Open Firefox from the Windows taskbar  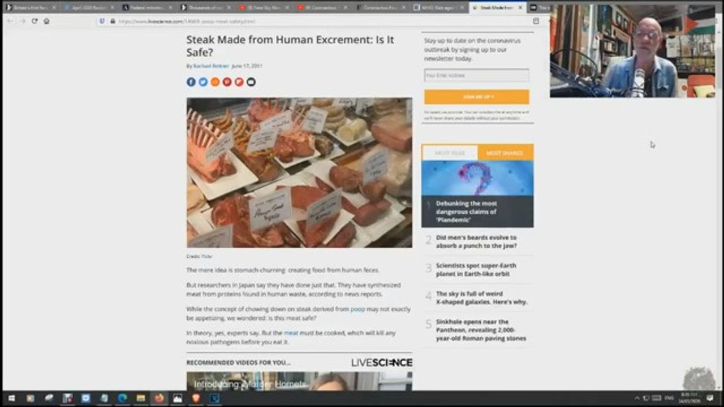coord(159,399)
